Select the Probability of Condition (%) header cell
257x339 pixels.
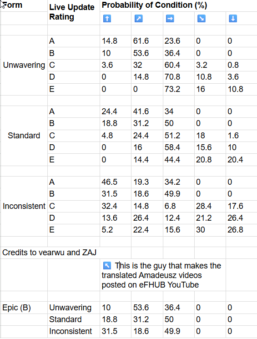(178, 5)
